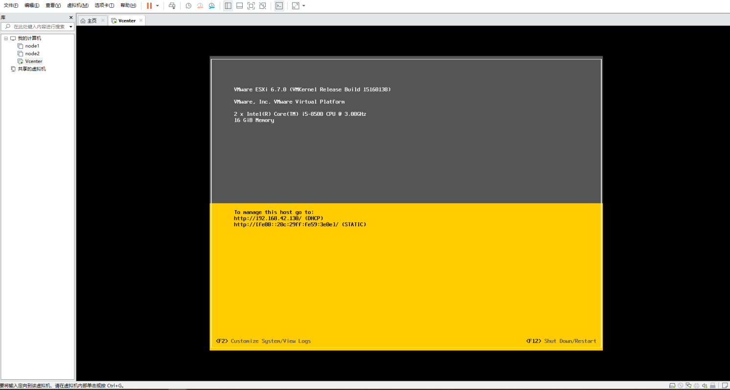730x390 pixels.
Task: Click the sound card status icon
Action: coord(704,385)
